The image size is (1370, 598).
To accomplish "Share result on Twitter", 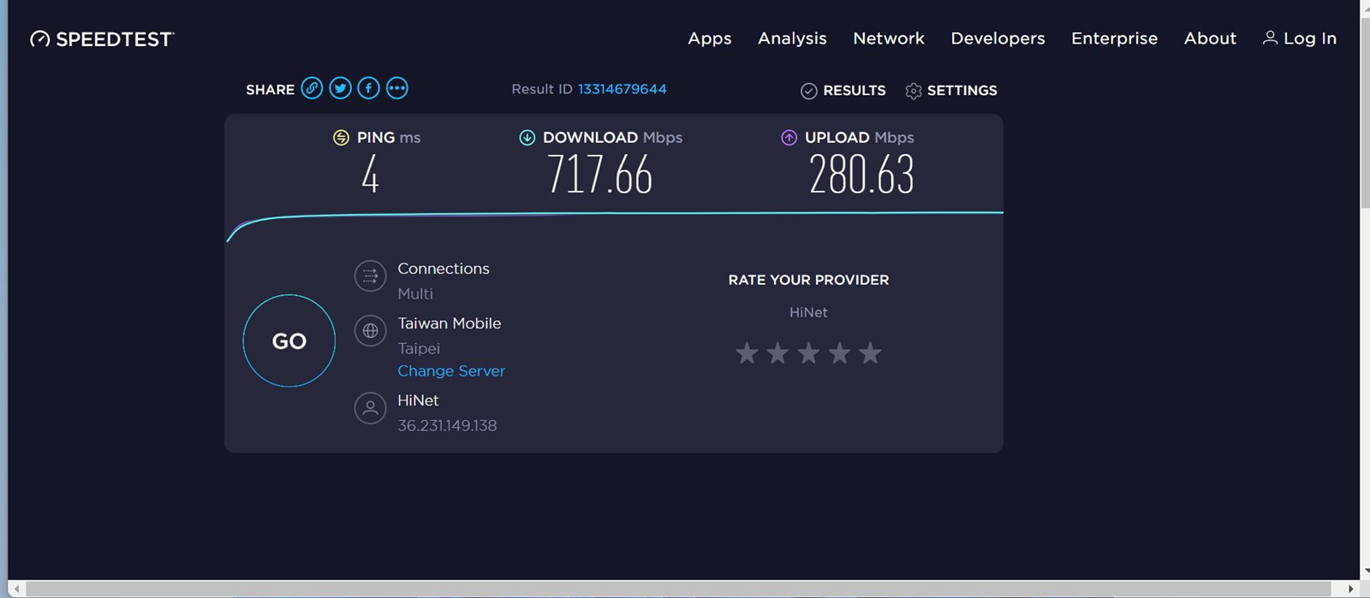I will (x=340, y=88).
